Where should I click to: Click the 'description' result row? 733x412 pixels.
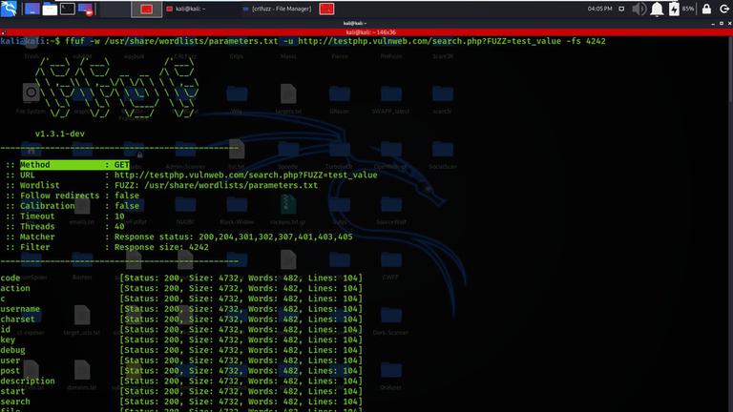coord(181,381)
